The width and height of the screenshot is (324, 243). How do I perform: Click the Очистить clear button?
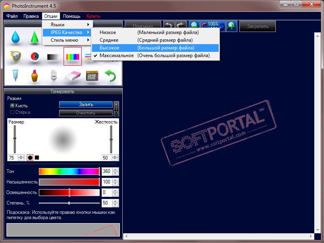tap(86, 113)
